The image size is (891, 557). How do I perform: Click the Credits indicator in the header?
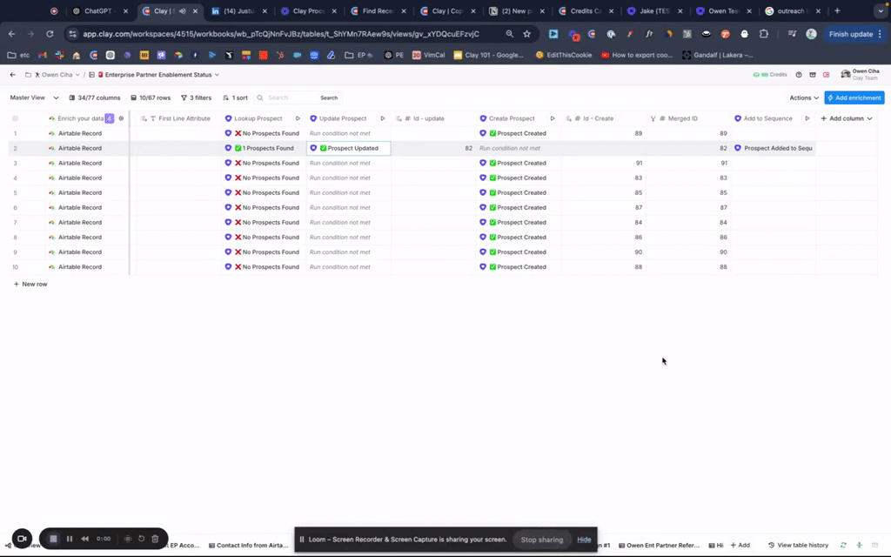coord(771,75)
